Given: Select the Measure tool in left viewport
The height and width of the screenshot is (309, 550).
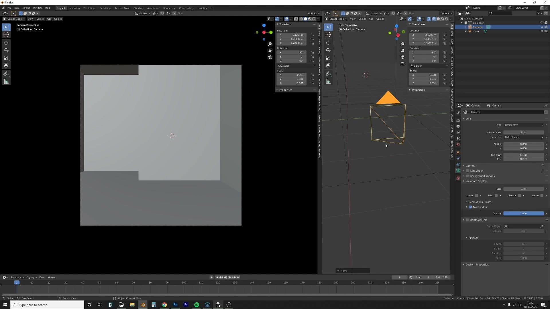Looking at the screenshot, I should (6, 82).
